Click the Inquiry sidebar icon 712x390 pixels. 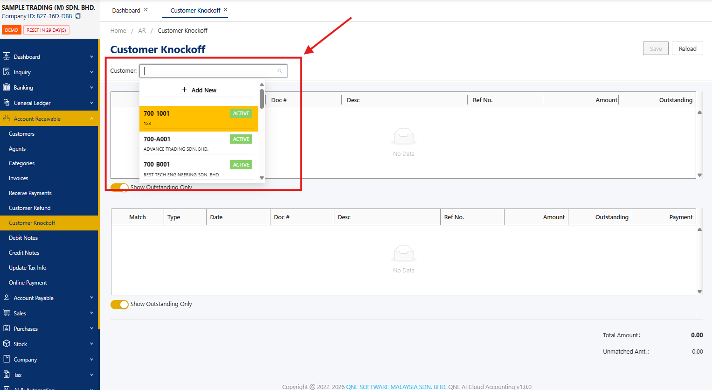click(x=7, y=72)
